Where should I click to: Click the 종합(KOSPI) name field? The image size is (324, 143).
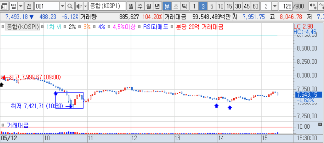107,6
